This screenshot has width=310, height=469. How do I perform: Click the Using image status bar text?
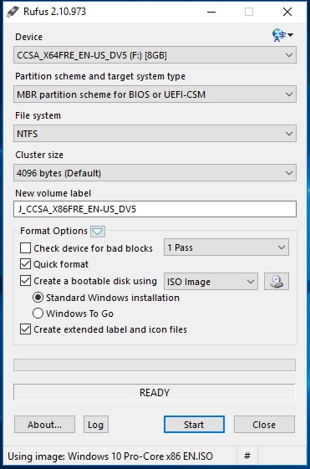tap(110, 456)
